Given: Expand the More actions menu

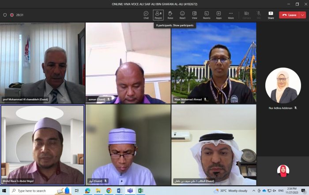Looking at the screenshot, I should [231, 15].
